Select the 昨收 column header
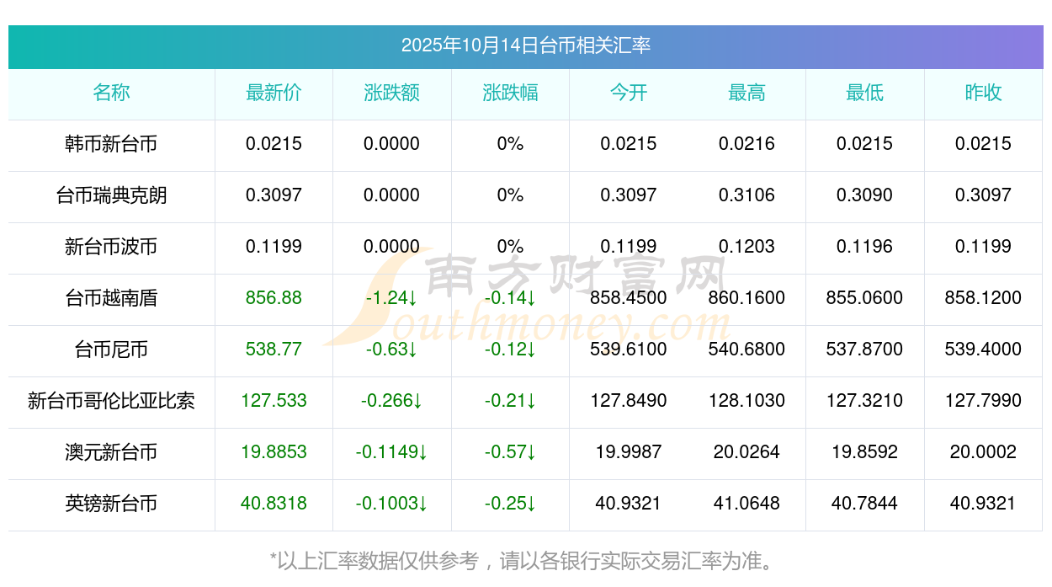 (983, 93)
